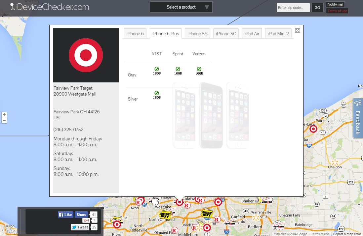The width and height of the screenshot is (363, 236).
Task: Open the iPhone 5S tab
Action: pyautogui.click(x=197, y=34)
